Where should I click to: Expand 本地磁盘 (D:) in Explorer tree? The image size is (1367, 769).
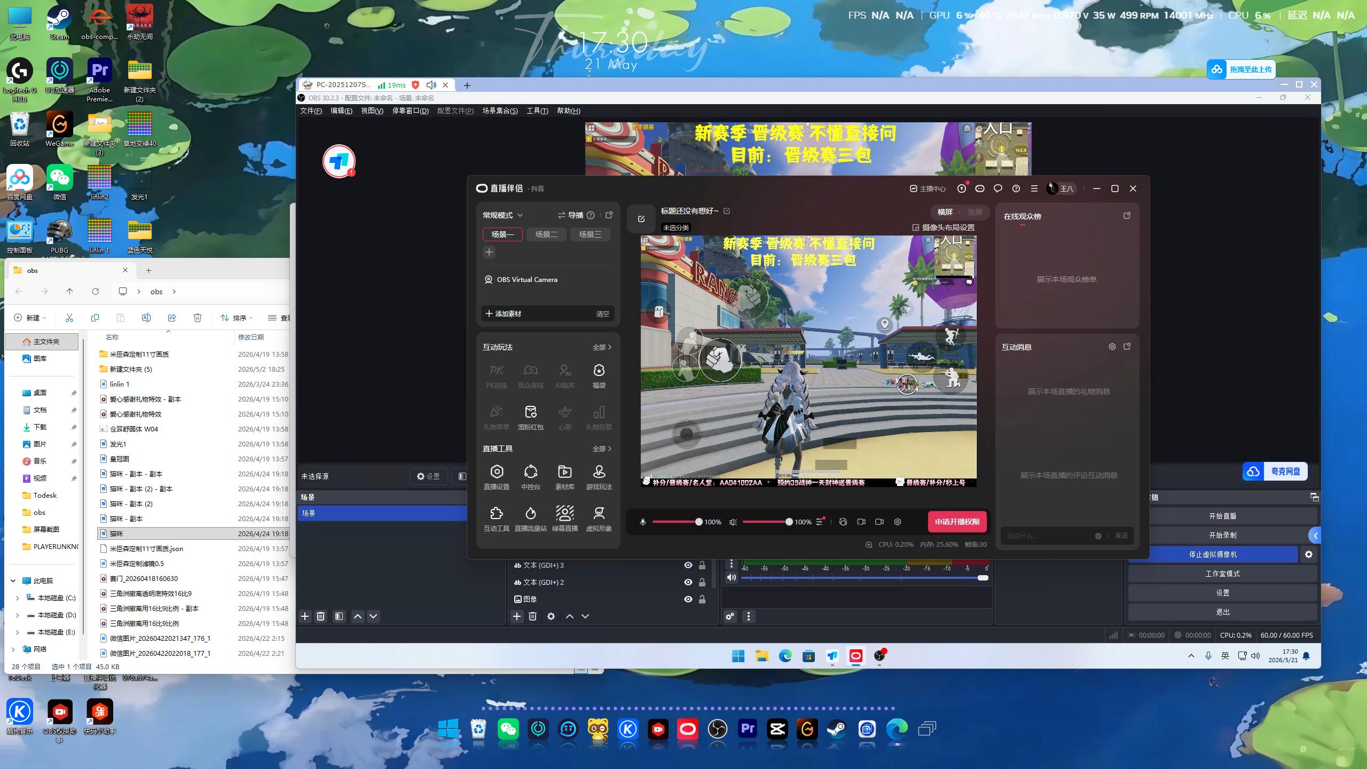point(17,615)
